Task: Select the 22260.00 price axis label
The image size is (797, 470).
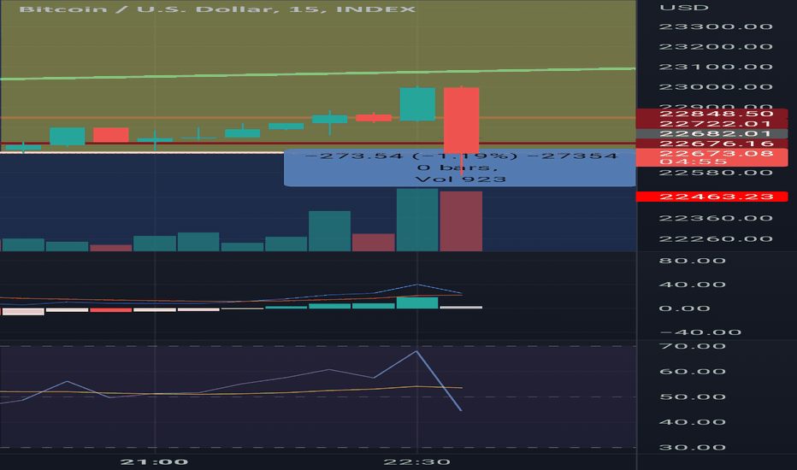Action: (716, 238)
